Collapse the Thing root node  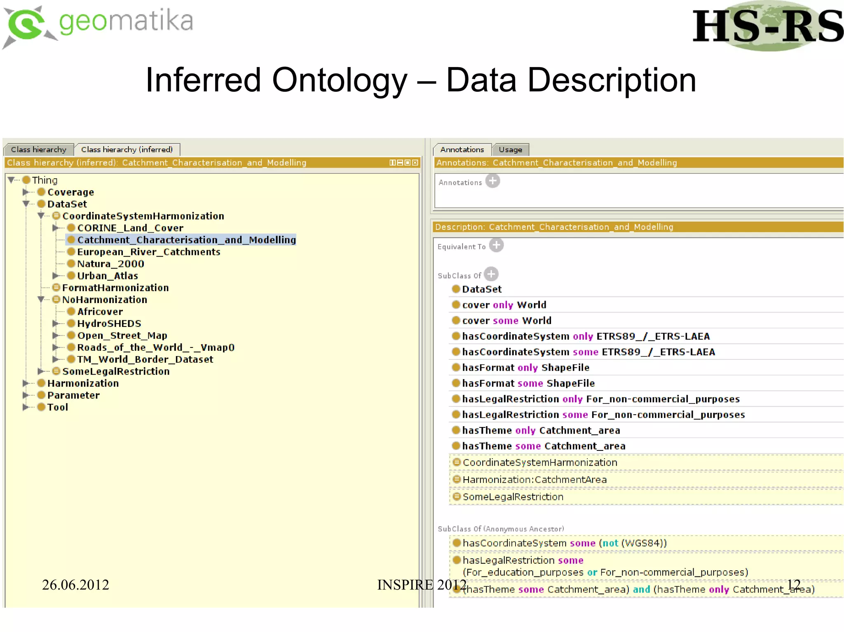[12, 180]
